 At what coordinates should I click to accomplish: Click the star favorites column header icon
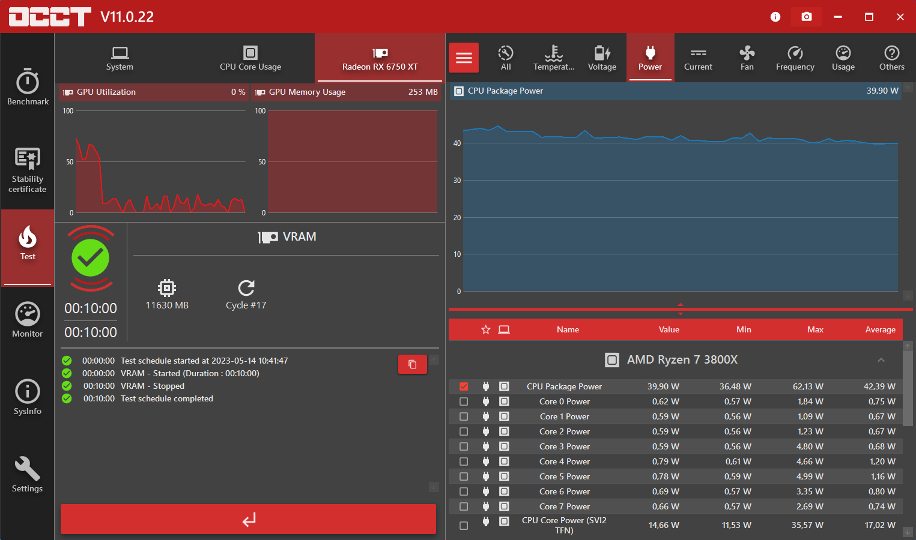coord(486,329)
